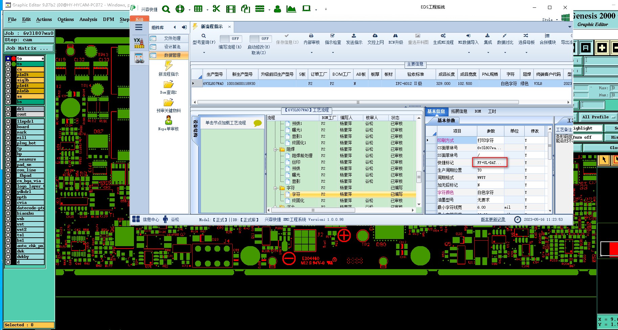Open the 数据对比 dropdown arrow
This screenshot has height=330, width=618.
(505, 52)
